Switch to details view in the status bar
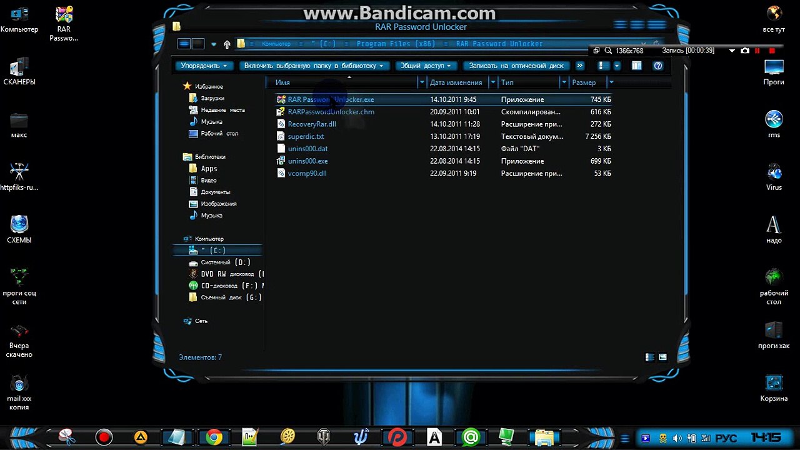Viewport: 800px width, 450px height. 649,357
